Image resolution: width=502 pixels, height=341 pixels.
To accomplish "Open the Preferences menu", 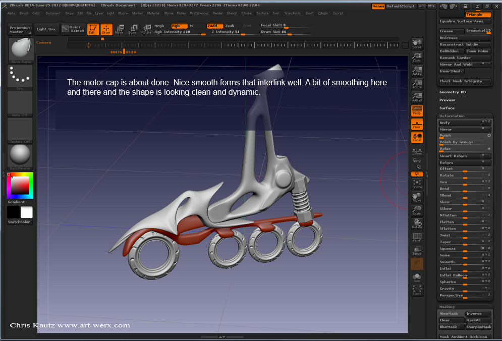I will click(x=199, y=14).
